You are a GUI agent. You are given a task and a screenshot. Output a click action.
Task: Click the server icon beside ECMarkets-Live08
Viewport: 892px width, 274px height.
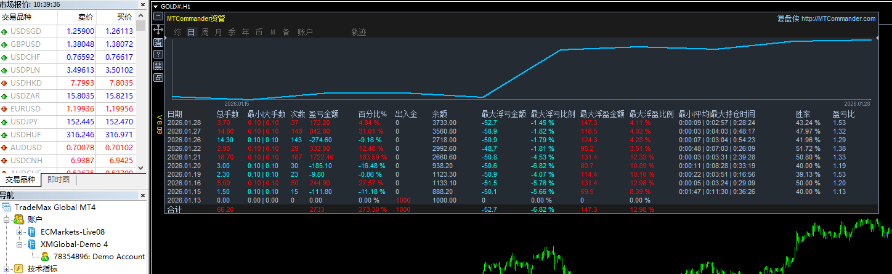(32, 232)
